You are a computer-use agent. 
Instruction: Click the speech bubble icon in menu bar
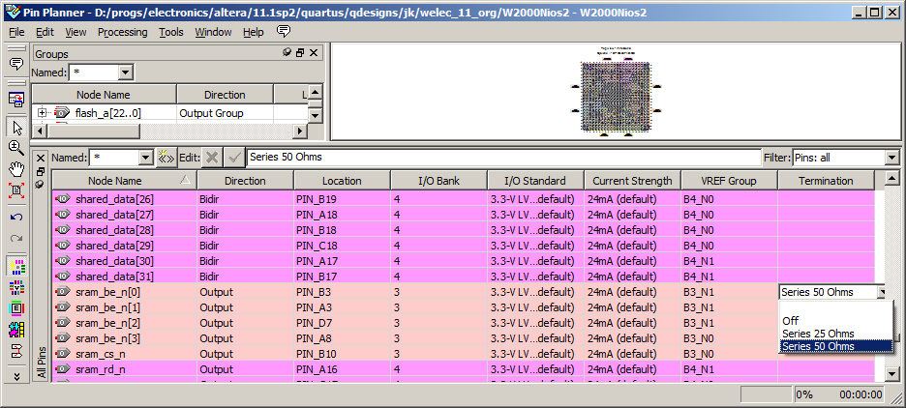284,32
